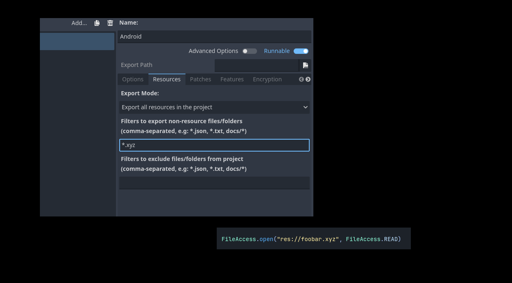Delete the selected preset with trash icon

pos(110,23)
